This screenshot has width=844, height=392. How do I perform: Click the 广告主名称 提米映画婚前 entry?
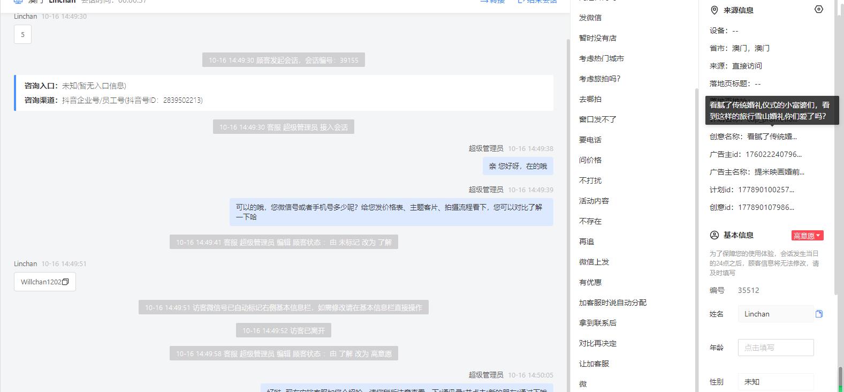tap(757, 172)
